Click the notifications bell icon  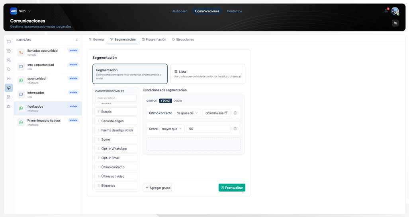tap(386, 11)
